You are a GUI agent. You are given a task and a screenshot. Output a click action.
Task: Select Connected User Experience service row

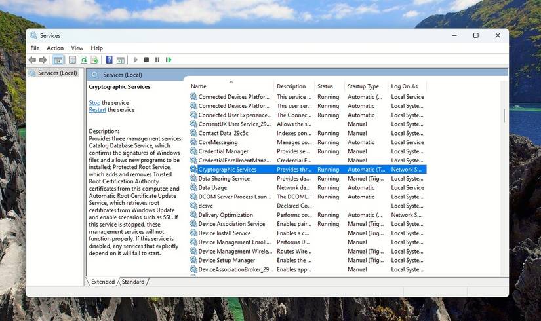pyautogui.click(x=308, y=115)
